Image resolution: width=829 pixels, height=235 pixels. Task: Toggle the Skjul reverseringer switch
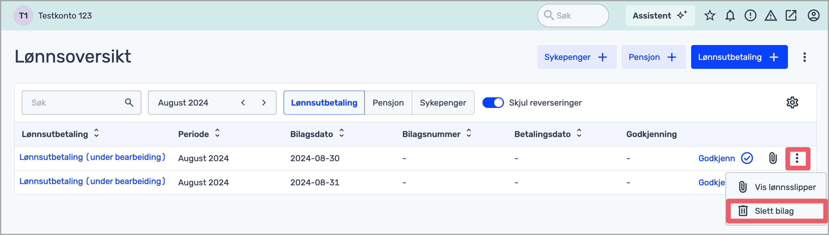[493, 103]
